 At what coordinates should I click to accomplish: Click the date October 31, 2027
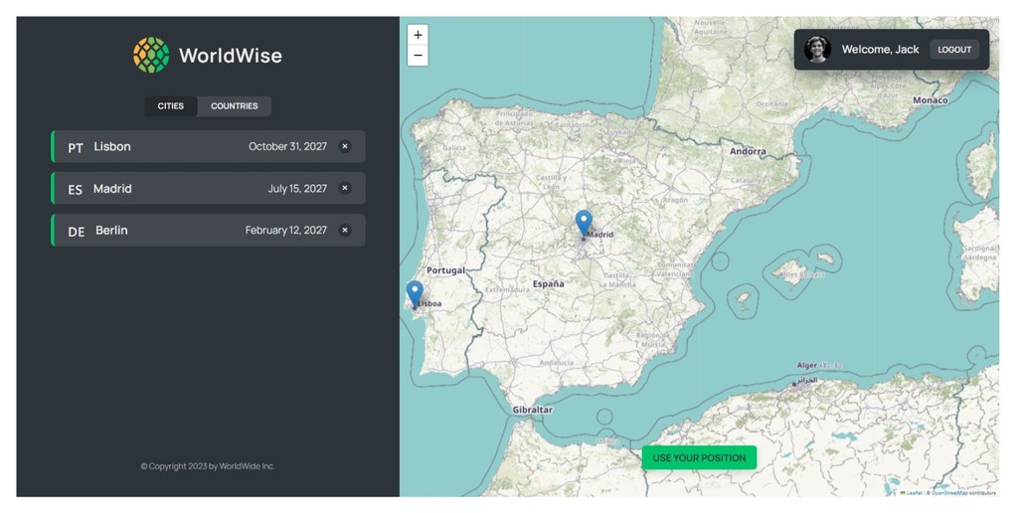[287, 146]
